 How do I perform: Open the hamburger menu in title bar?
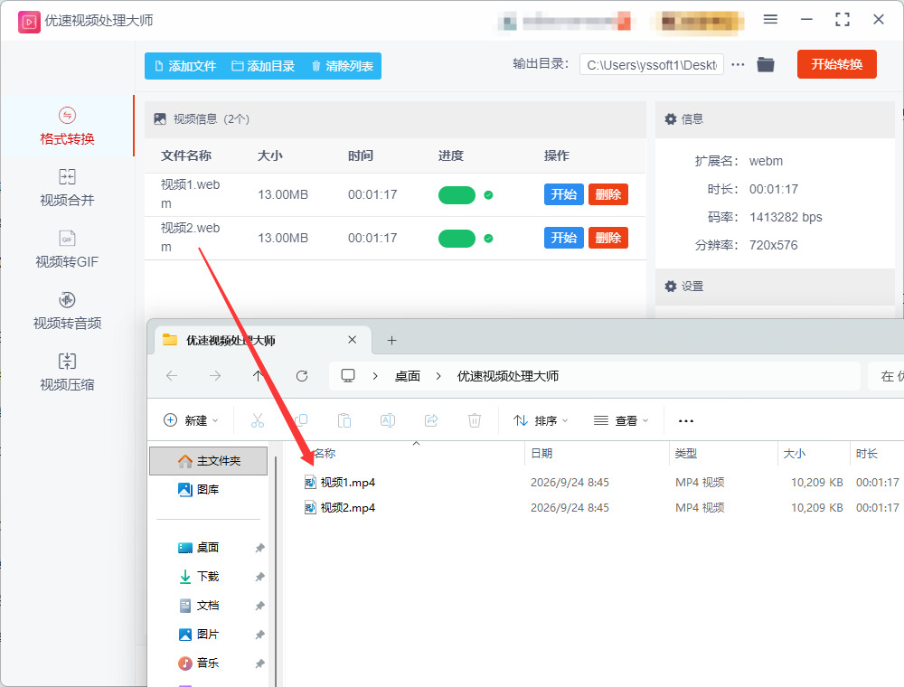click(x=770, y=20)
